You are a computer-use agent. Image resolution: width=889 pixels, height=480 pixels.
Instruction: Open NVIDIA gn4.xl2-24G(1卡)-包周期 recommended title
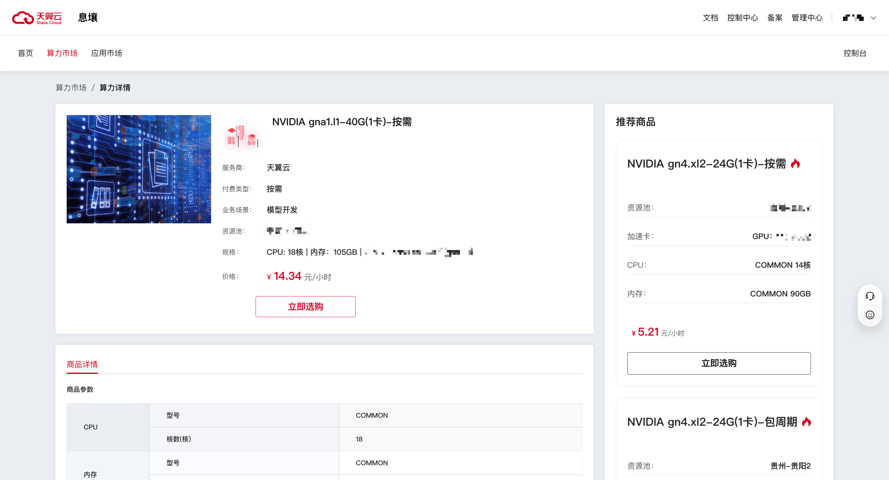click(x=712, y=422)
